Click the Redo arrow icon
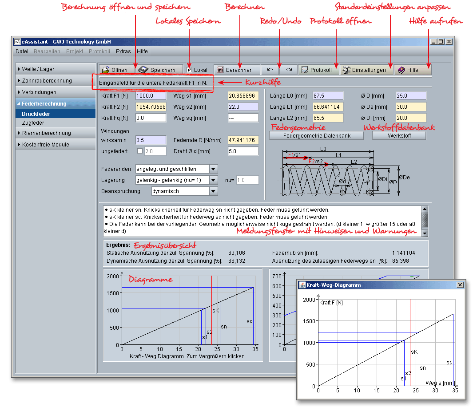 tap(289, 70)
